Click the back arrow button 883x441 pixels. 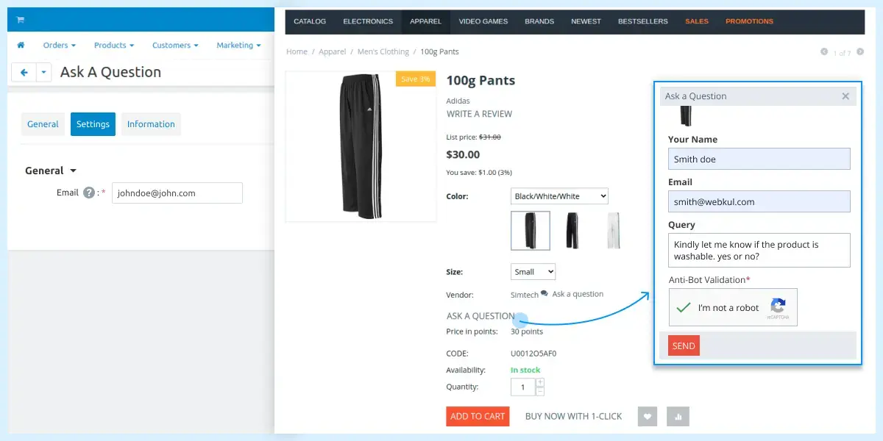24,72
